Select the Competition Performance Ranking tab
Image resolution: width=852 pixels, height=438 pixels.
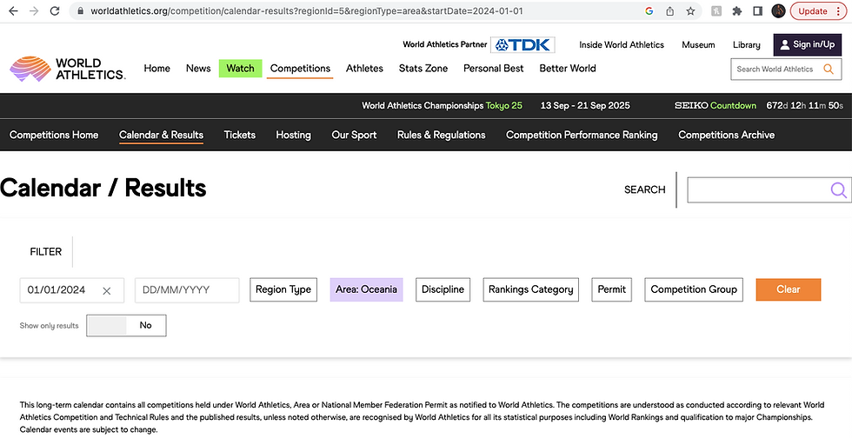582,135
